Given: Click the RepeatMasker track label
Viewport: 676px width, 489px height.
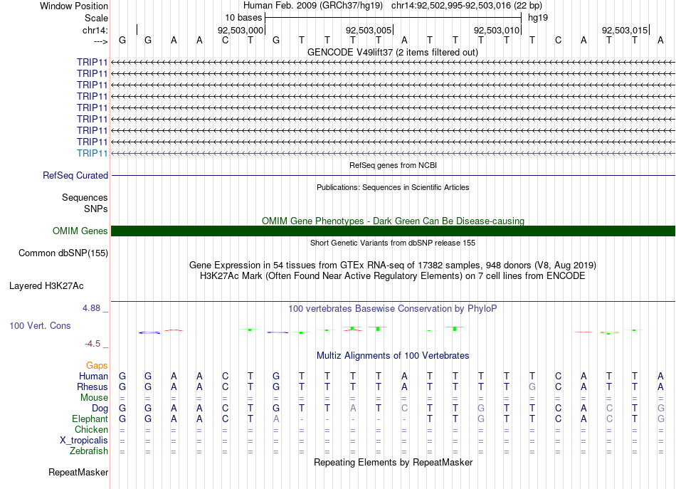Looking at the screenshot, I should tap(78, 472).
